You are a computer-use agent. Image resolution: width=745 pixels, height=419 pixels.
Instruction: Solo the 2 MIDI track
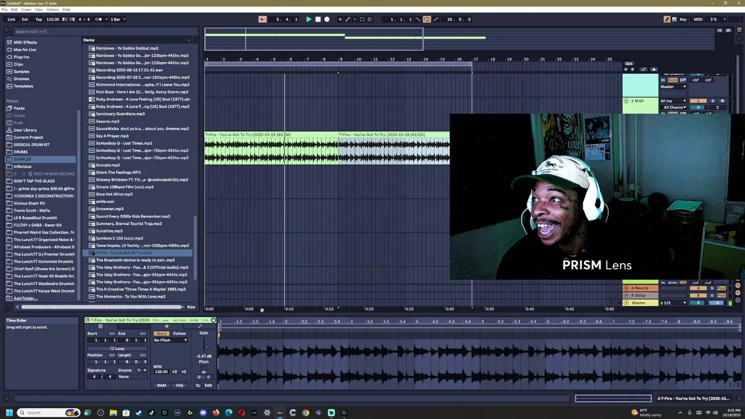tap(714, 101)
